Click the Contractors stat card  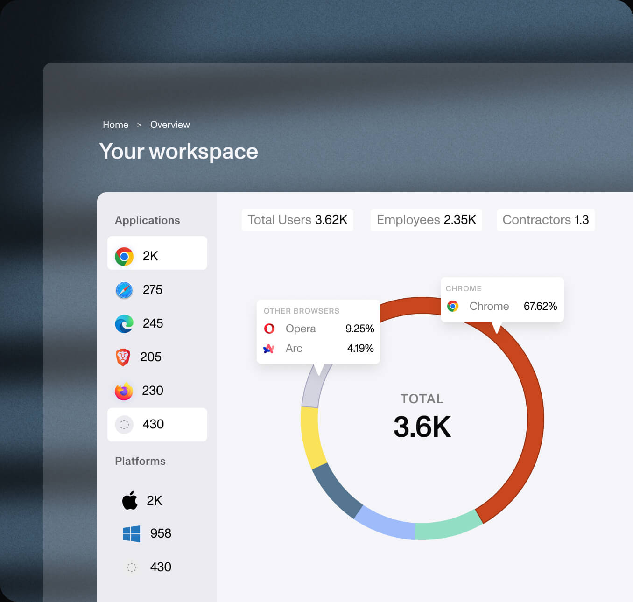click(x=545, y=220)
